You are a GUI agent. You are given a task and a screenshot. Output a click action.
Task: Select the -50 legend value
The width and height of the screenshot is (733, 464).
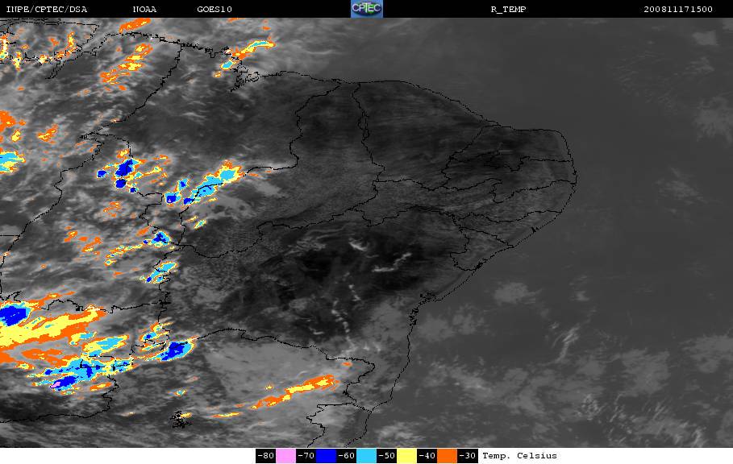pyautogui.click(x=386, y=456)
